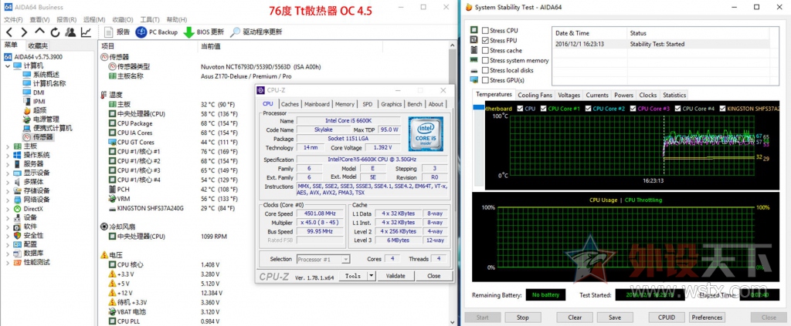791x326 pixels.
Task: Select 便携式计算机 tree entry
Action: (53, 128)
